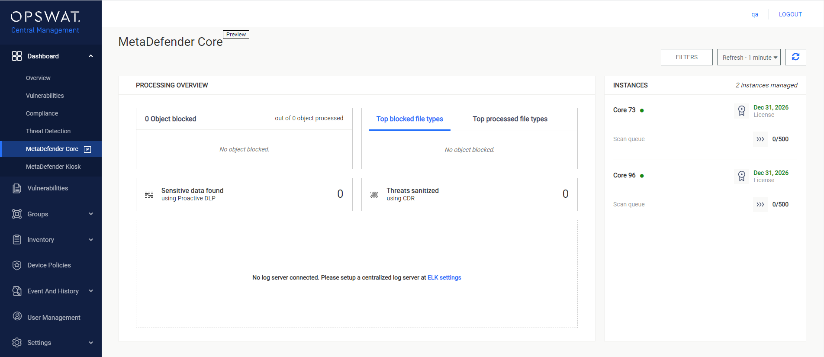Screen dimensions: 824x357
Task: Click the Vulnerabilities document icon in sidebar
Action: tap(17, 188)
